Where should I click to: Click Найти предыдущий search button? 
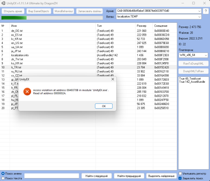[129, 176]
